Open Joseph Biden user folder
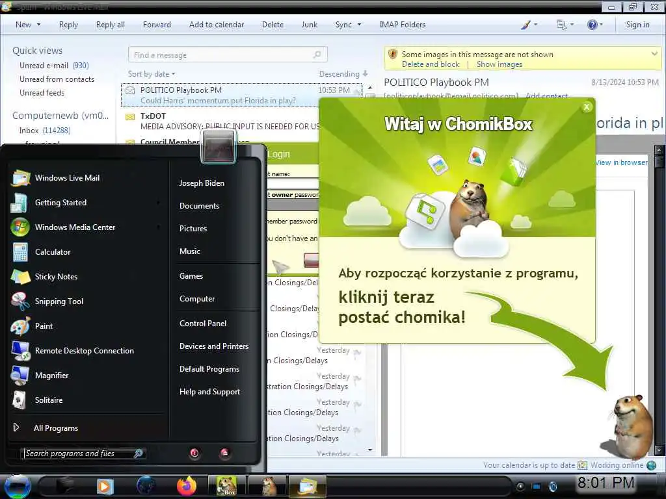 [x=202, y=183]
